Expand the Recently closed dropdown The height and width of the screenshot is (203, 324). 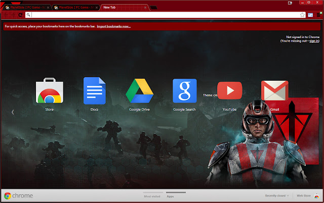click(x=277, y=196)
